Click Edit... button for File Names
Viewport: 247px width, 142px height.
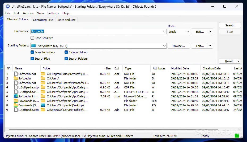click(200, 32)
